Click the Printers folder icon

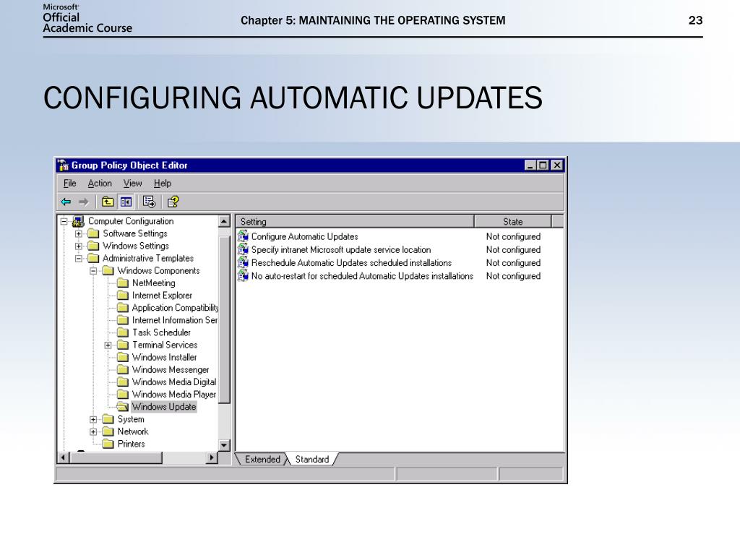pyautogui.click(x=108, y=444)
